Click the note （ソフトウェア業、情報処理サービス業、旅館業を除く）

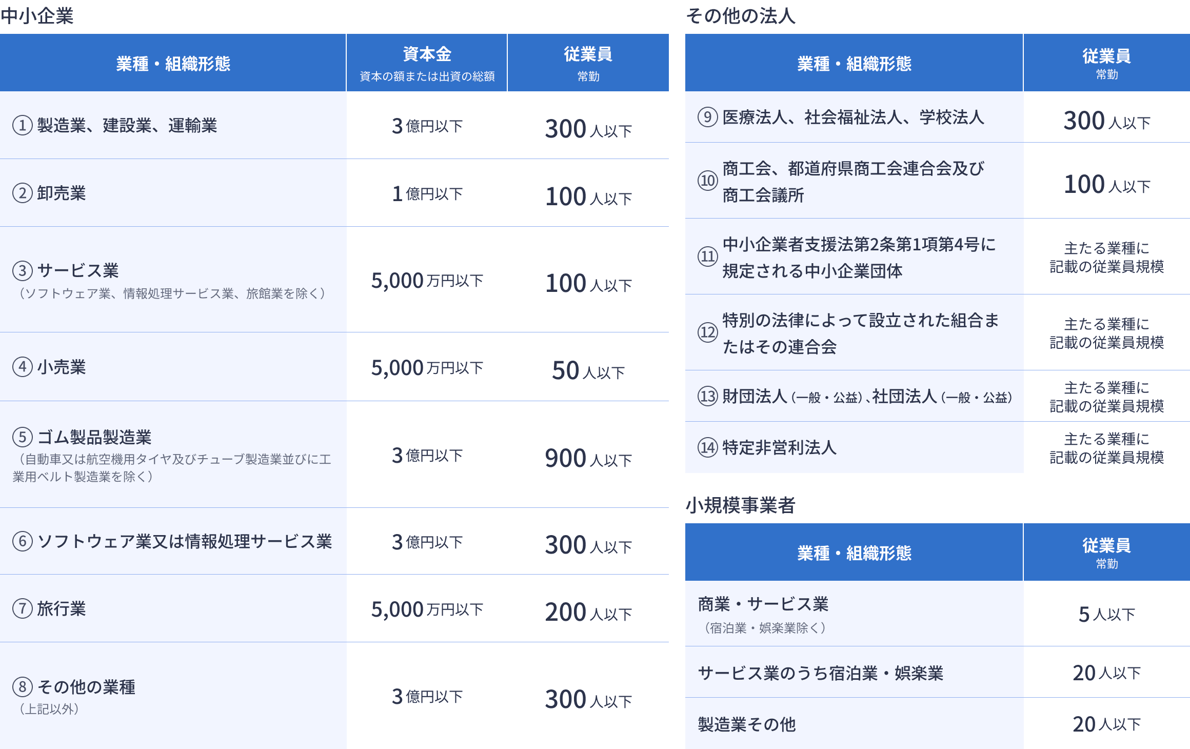pos(172,293)
